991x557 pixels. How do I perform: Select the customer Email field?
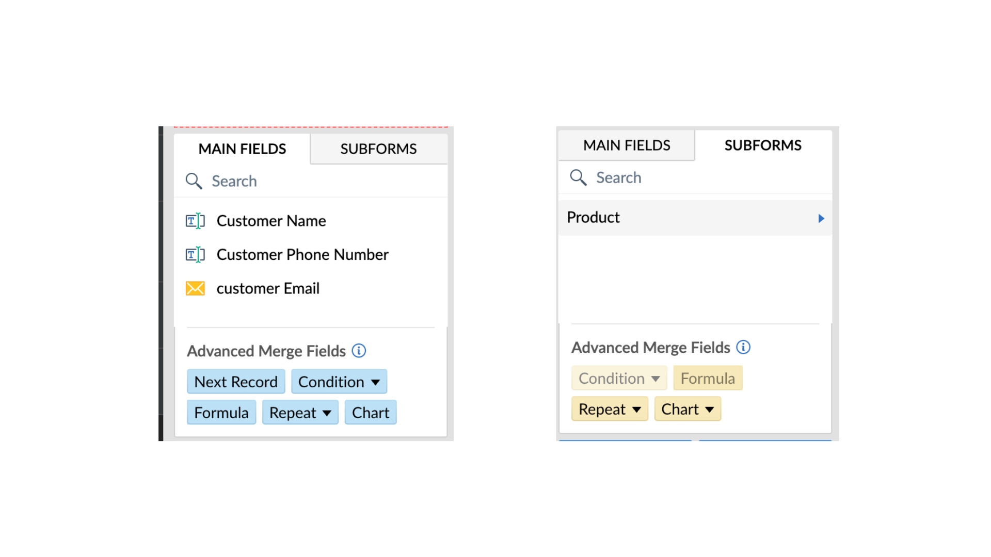tap(311, 288)
